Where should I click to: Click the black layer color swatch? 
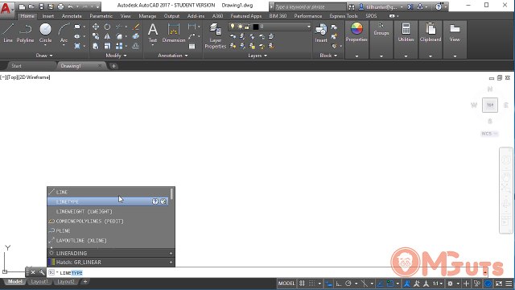coord(256,27)
